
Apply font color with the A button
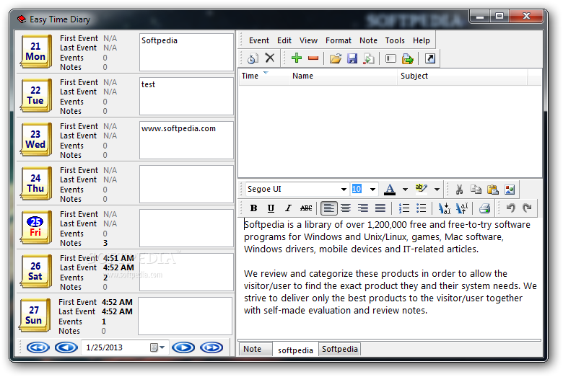(390, 190)
